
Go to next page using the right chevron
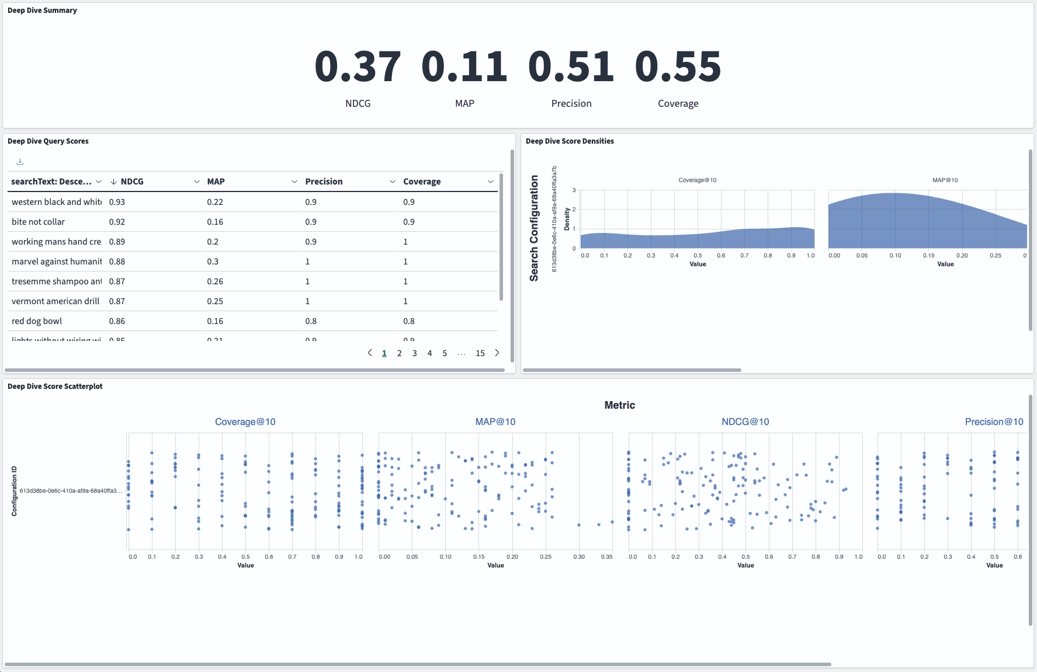click(497, 353)
